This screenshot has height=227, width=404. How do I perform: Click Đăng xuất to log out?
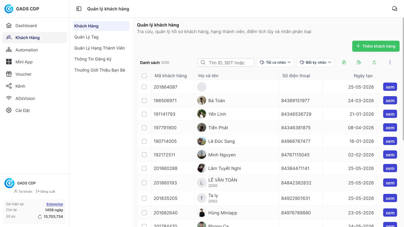(46, 192)
